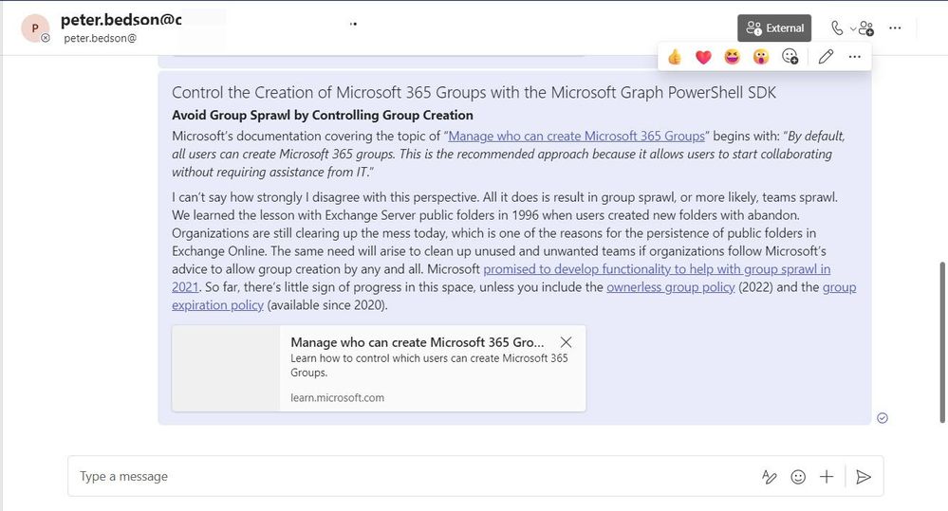Screen dimensions: 948x511
Task: Open the learn.microsoft.com preview card title
Action: (x=418, y=342)
